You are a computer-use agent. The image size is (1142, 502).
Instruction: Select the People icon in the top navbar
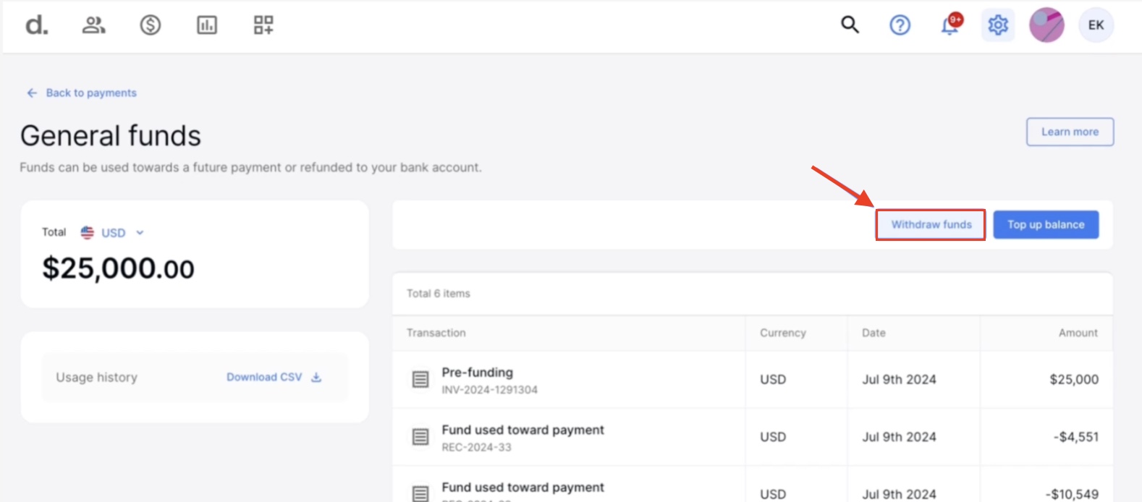93,25
